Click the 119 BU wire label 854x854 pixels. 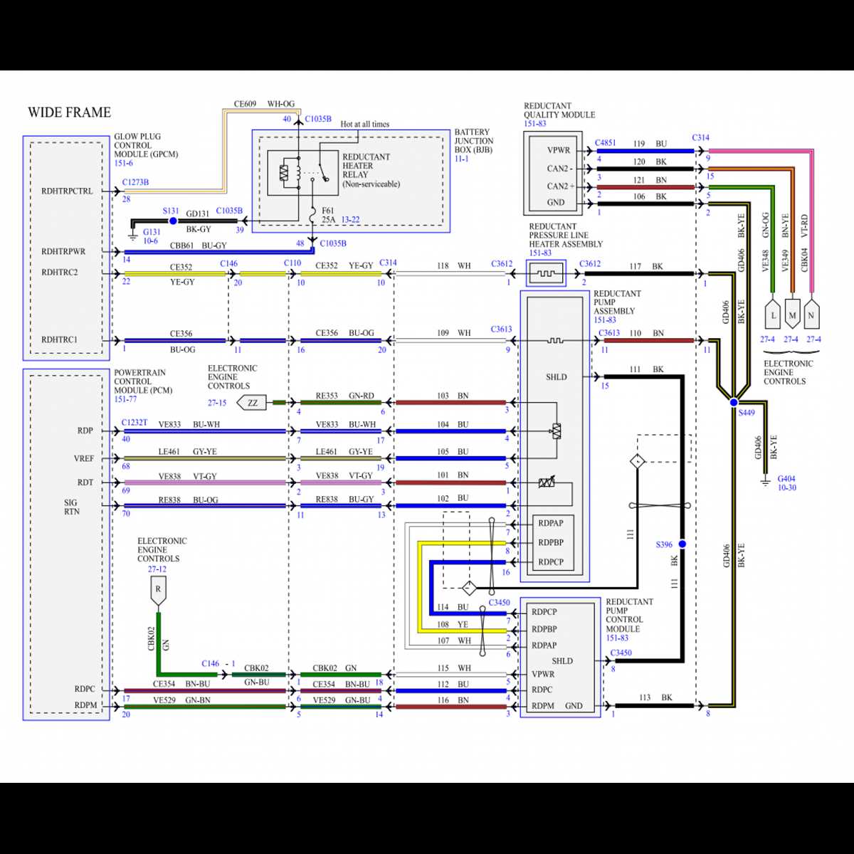pyautogui.click(x=650, y=144)
